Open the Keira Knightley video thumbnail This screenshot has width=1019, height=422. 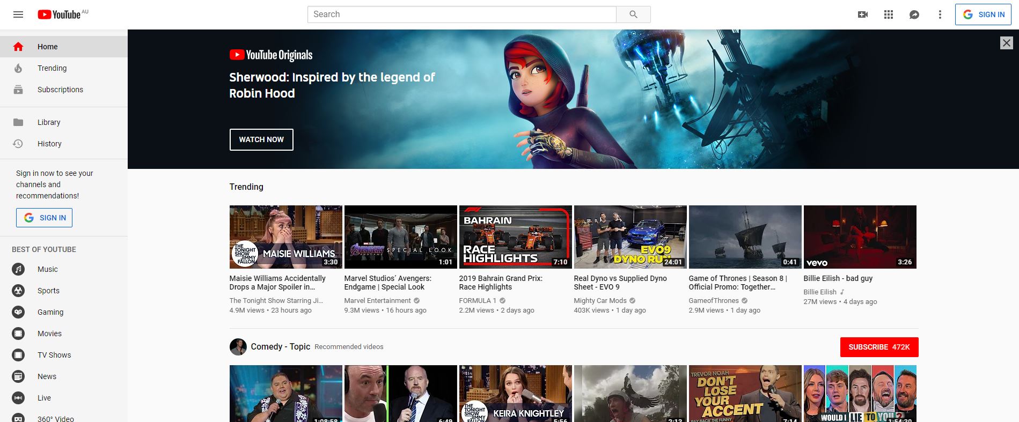[x=515, y=394]
